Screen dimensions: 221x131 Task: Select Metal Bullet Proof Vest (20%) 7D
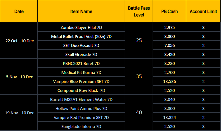click(x=81, y=36)
